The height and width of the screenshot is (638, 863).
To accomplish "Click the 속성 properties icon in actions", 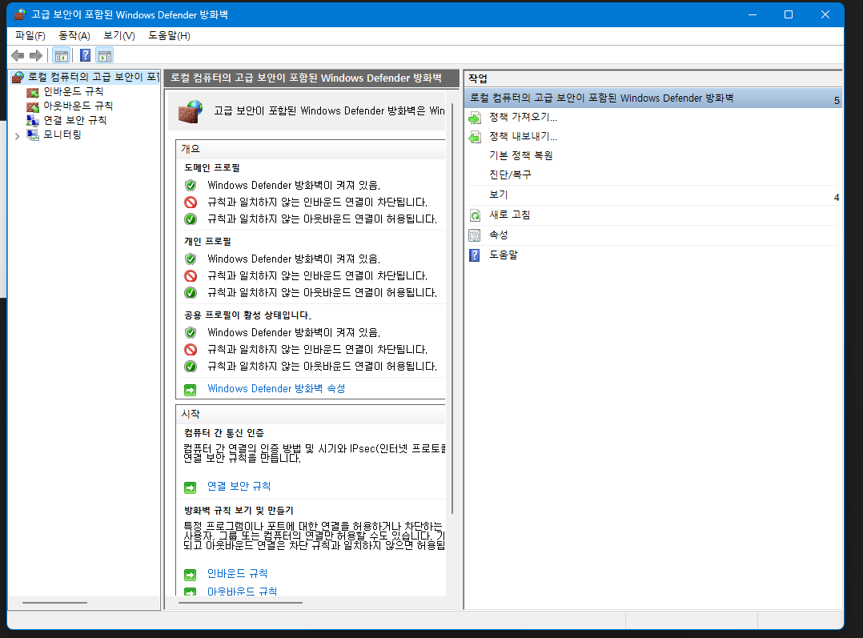I will pyautogui.click(x=475, y=235).
